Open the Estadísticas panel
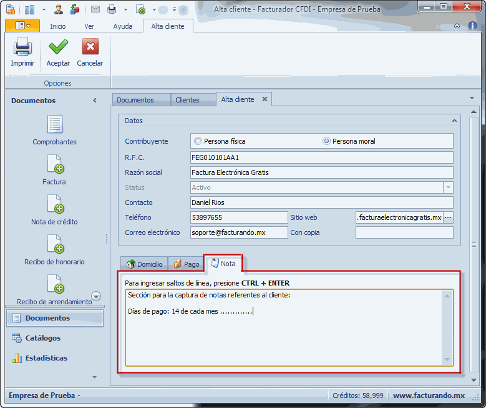 click(46, 358)
